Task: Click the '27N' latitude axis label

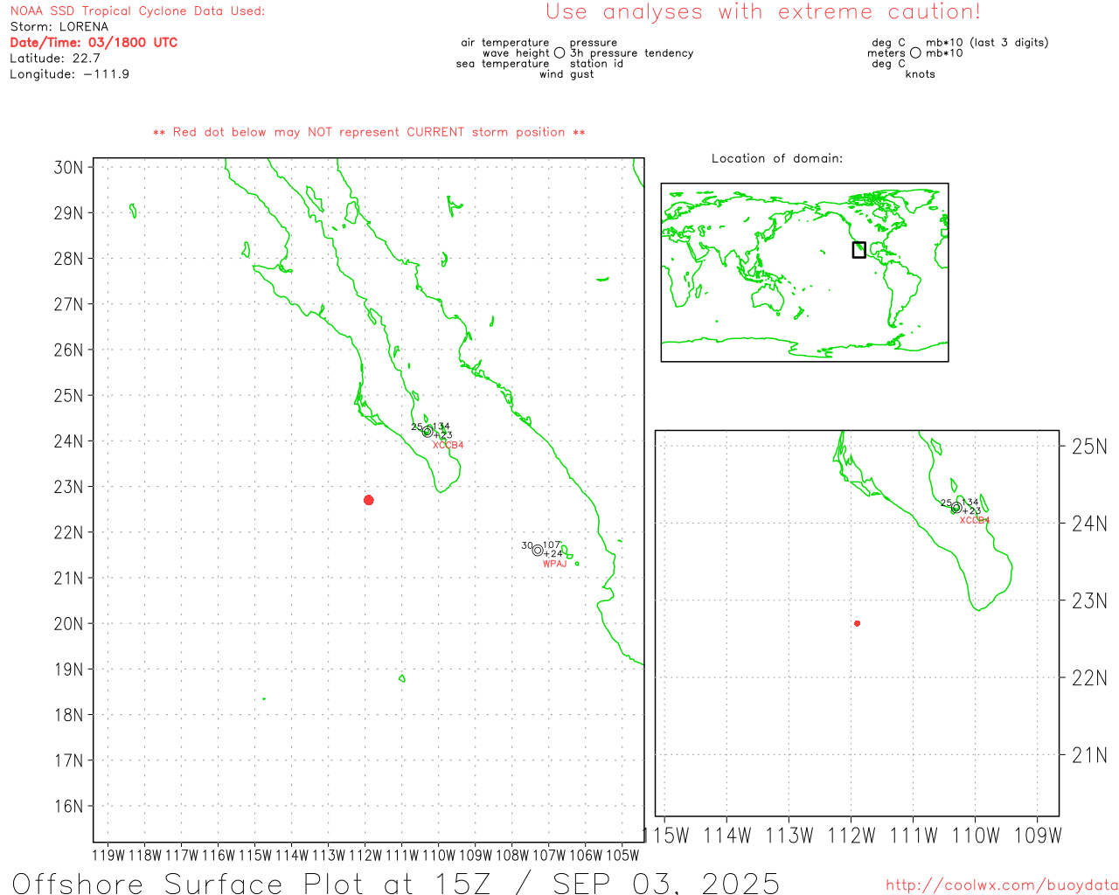Action: point(68,304)
